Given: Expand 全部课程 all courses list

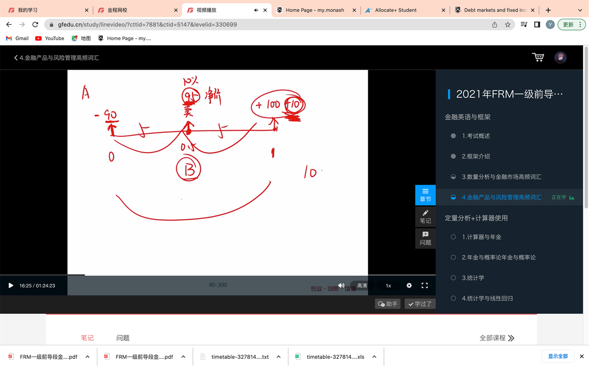Looking at the screenshot, I should coord(496,338).
